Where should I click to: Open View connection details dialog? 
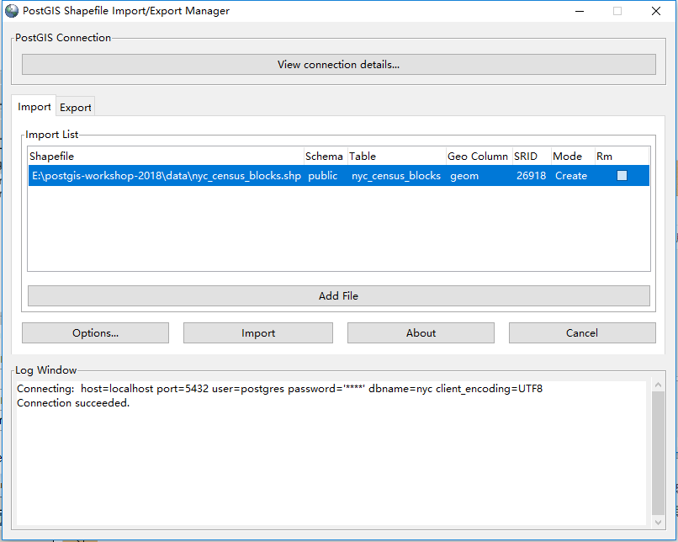click(x=338, y=65)
